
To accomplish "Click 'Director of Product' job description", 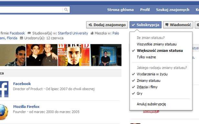I will click(x=28, y=89).
